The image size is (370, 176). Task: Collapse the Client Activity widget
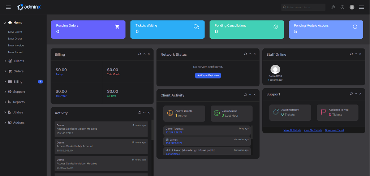250,95
